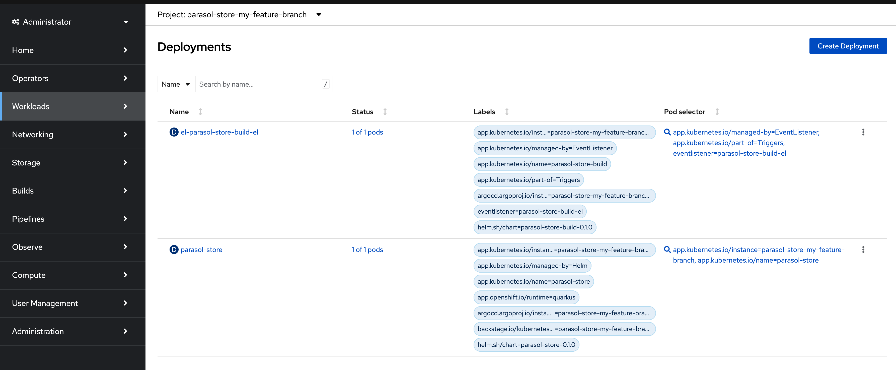This screenshot has width=896, height=370.
Task: Click label helm.sh/chart=parasol-store-0.1.0
Action: click(526, 345)
